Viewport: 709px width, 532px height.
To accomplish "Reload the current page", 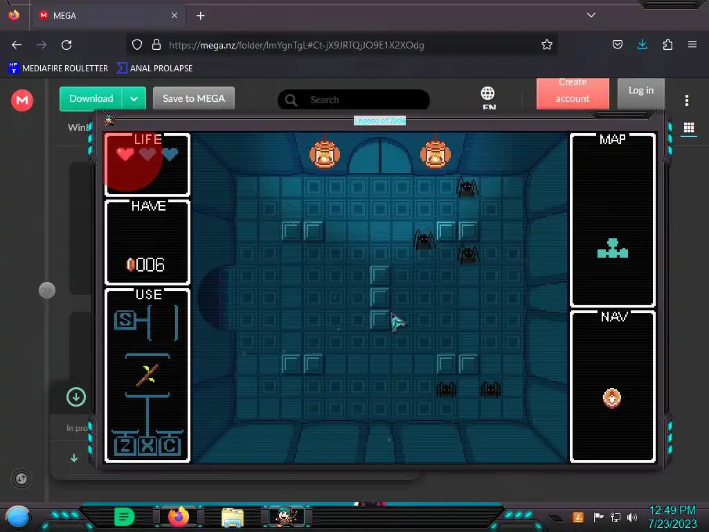I will point(66,45).
